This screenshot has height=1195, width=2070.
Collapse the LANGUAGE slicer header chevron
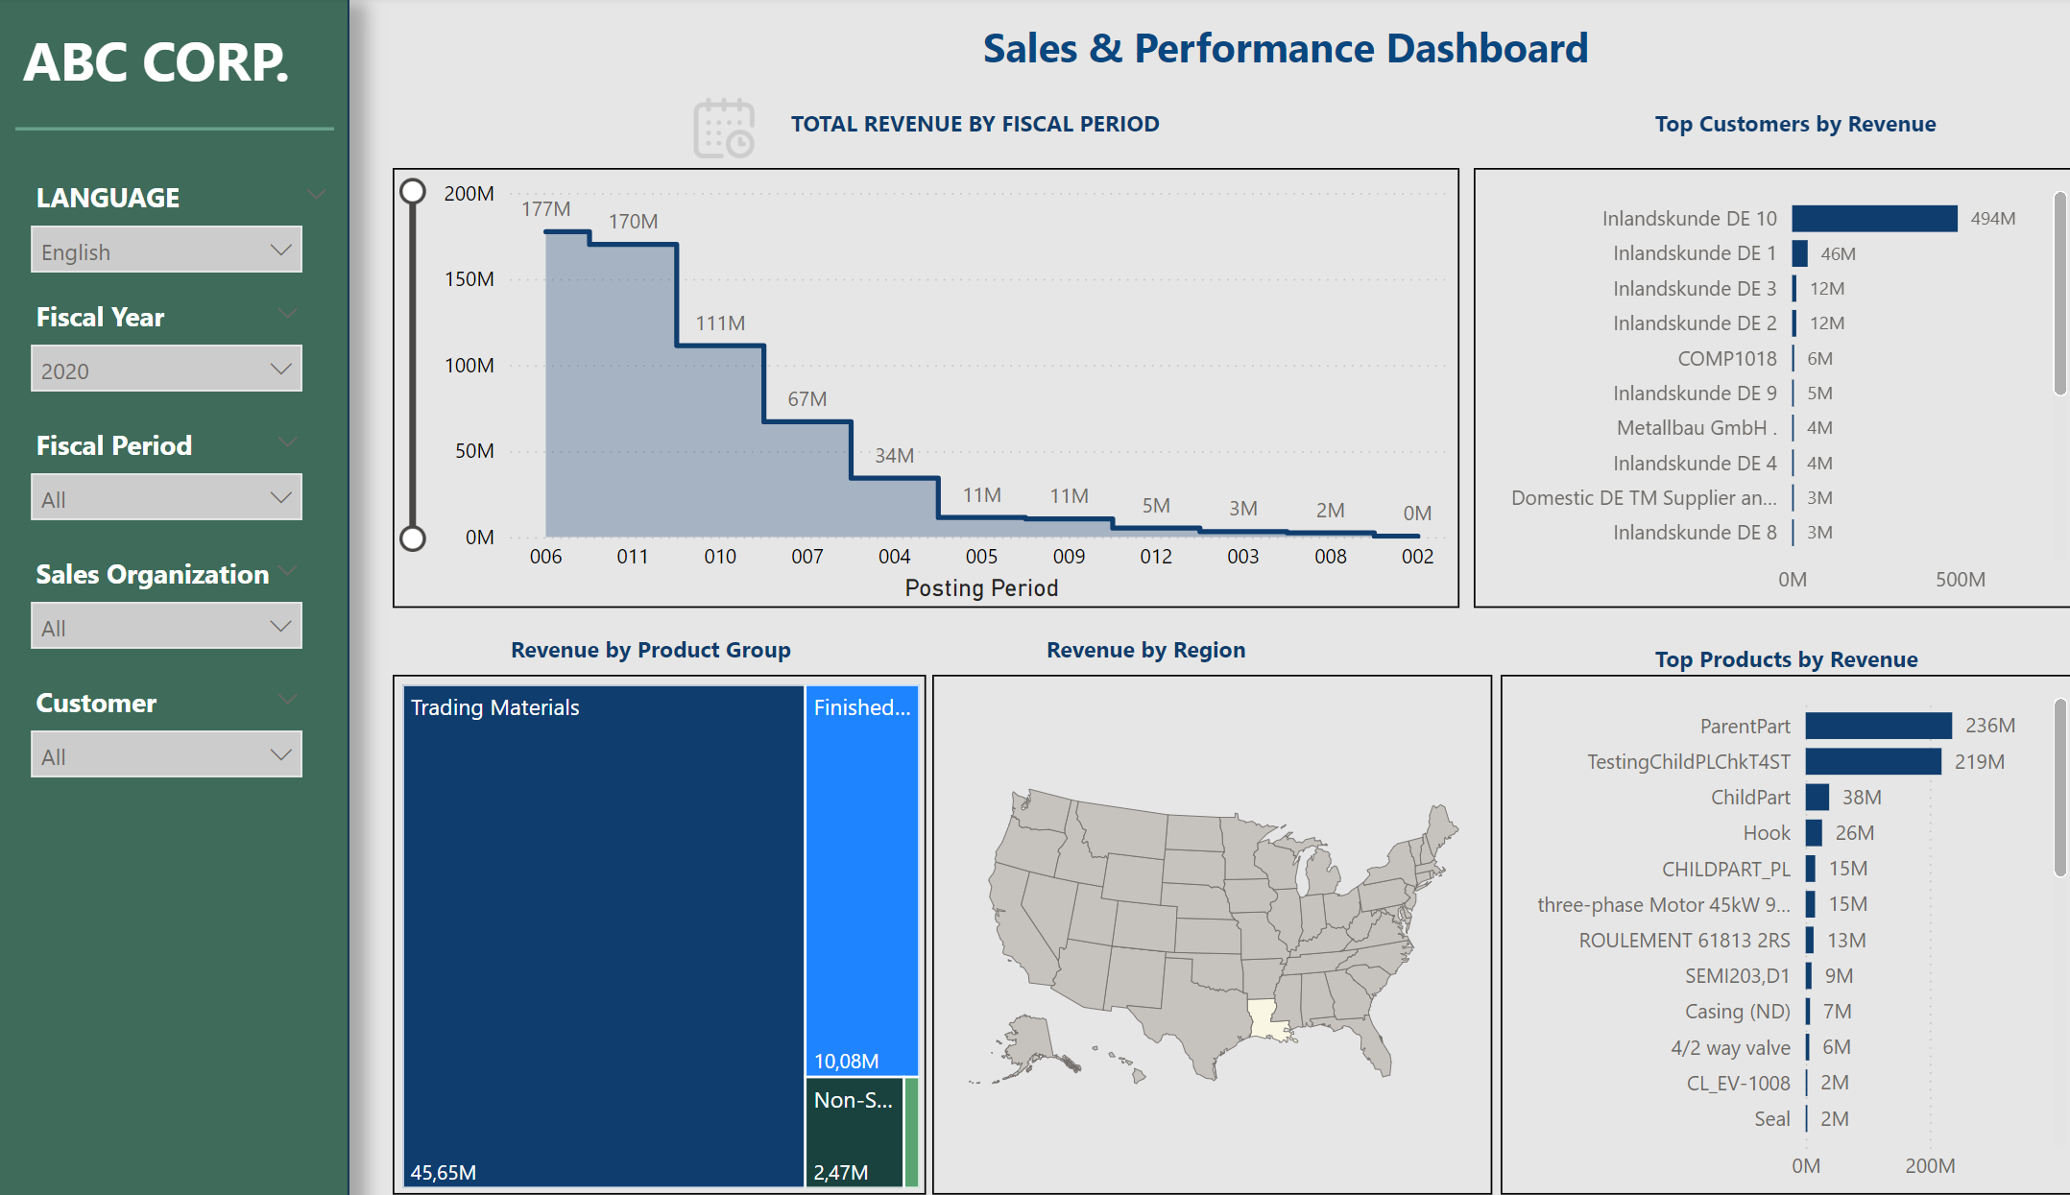(316, 195)
